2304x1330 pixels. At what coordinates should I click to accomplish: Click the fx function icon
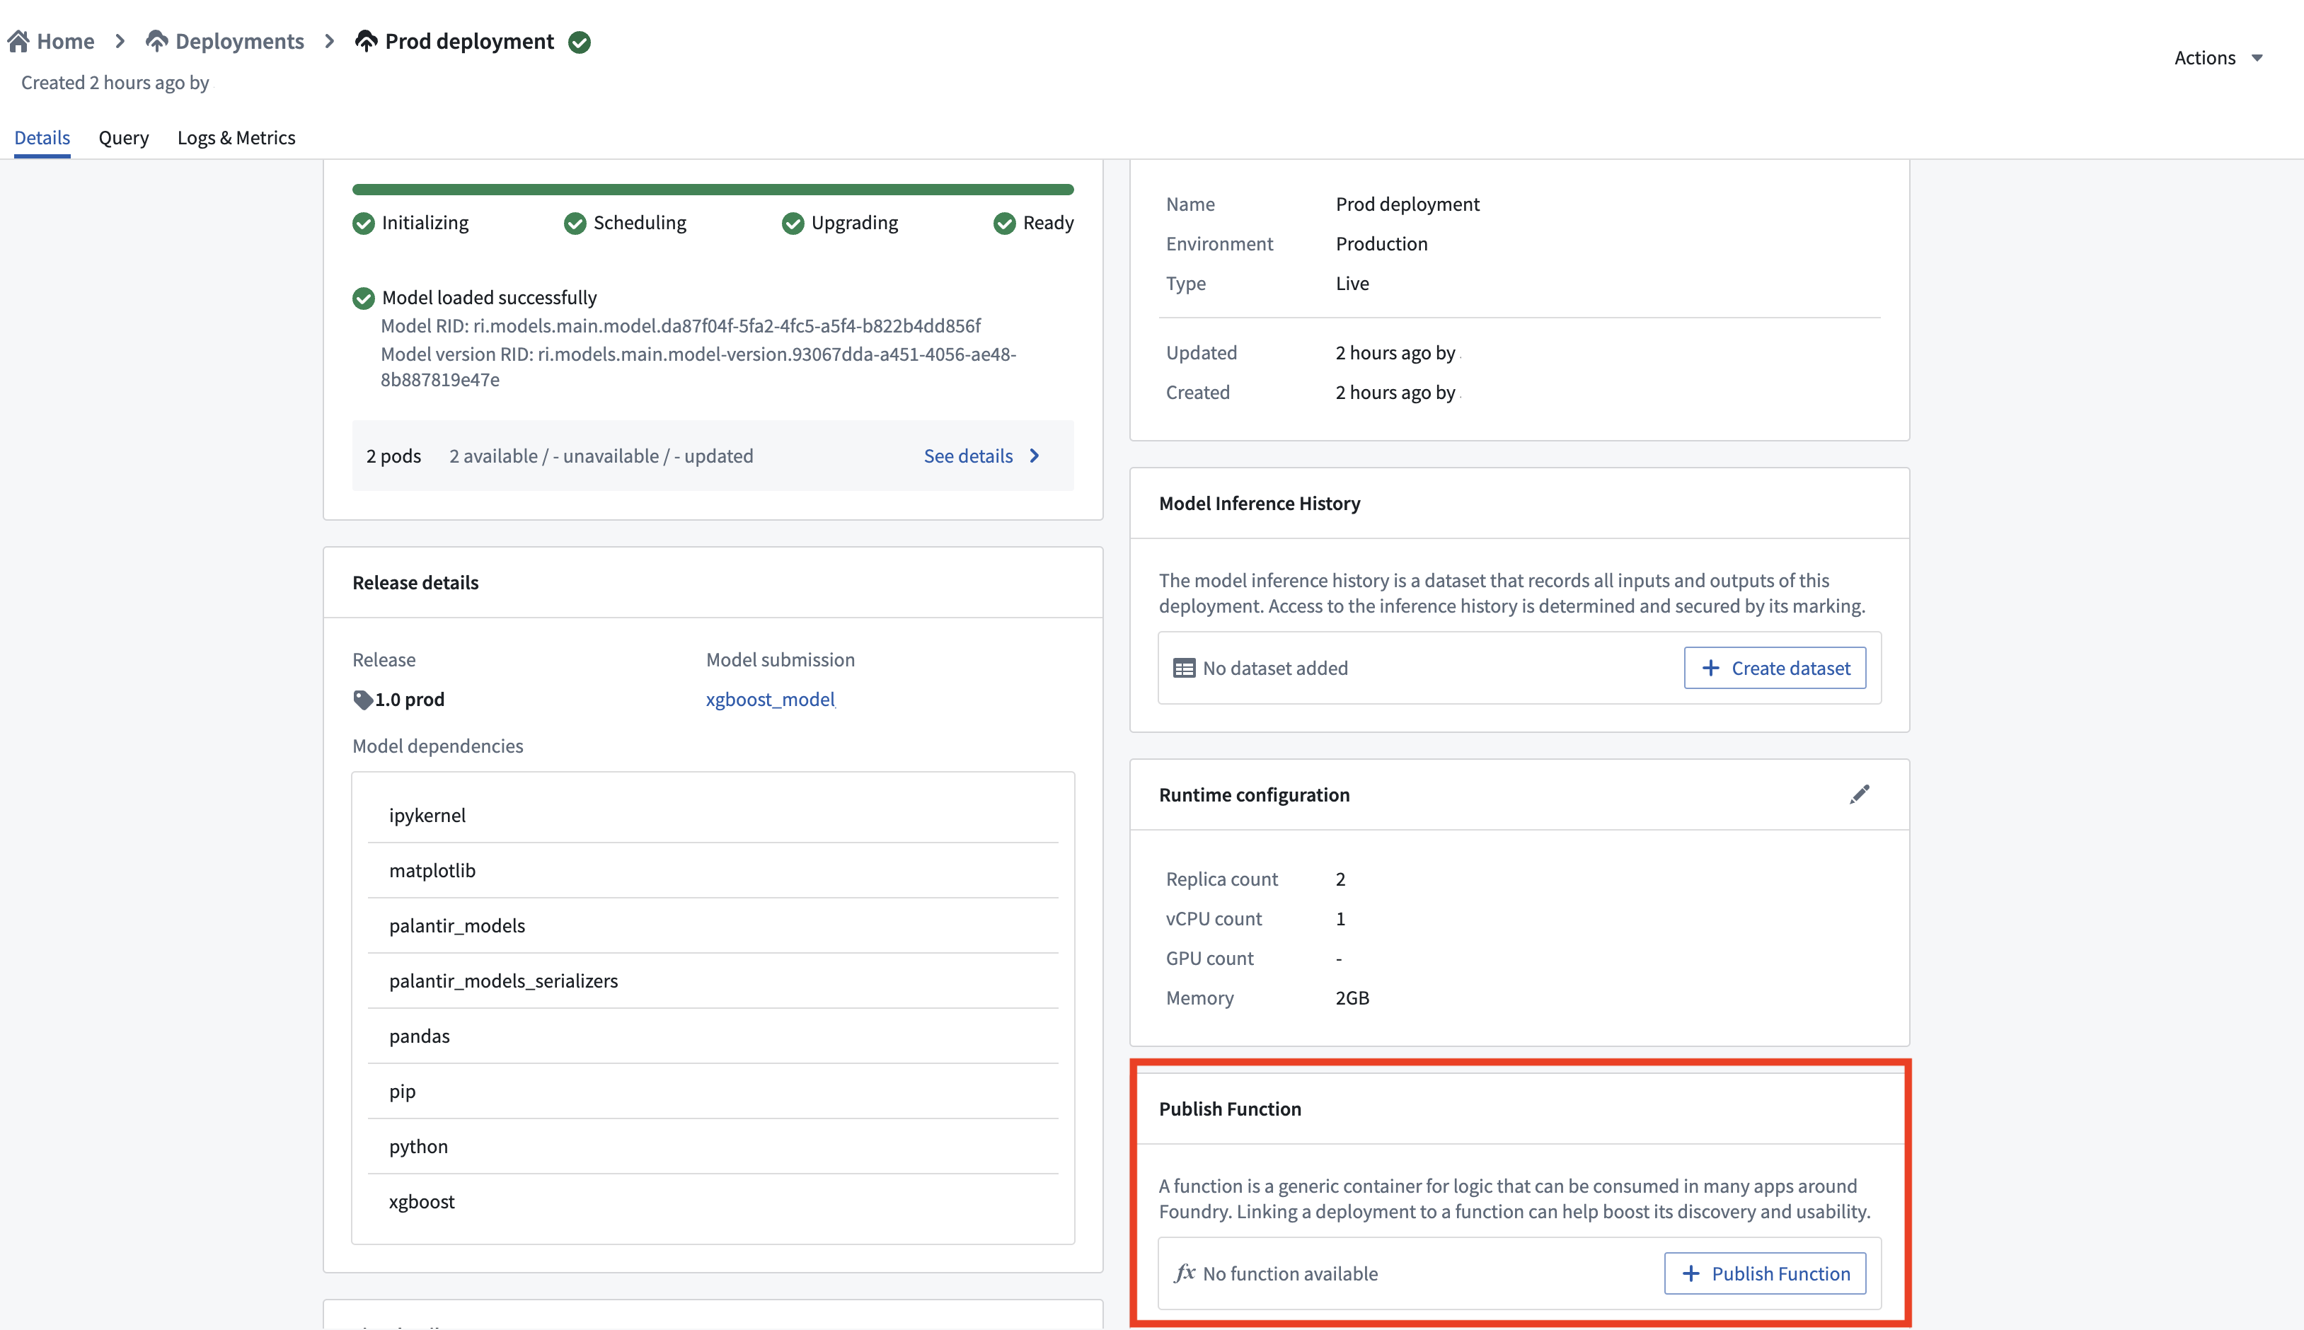point(1185,1273)
